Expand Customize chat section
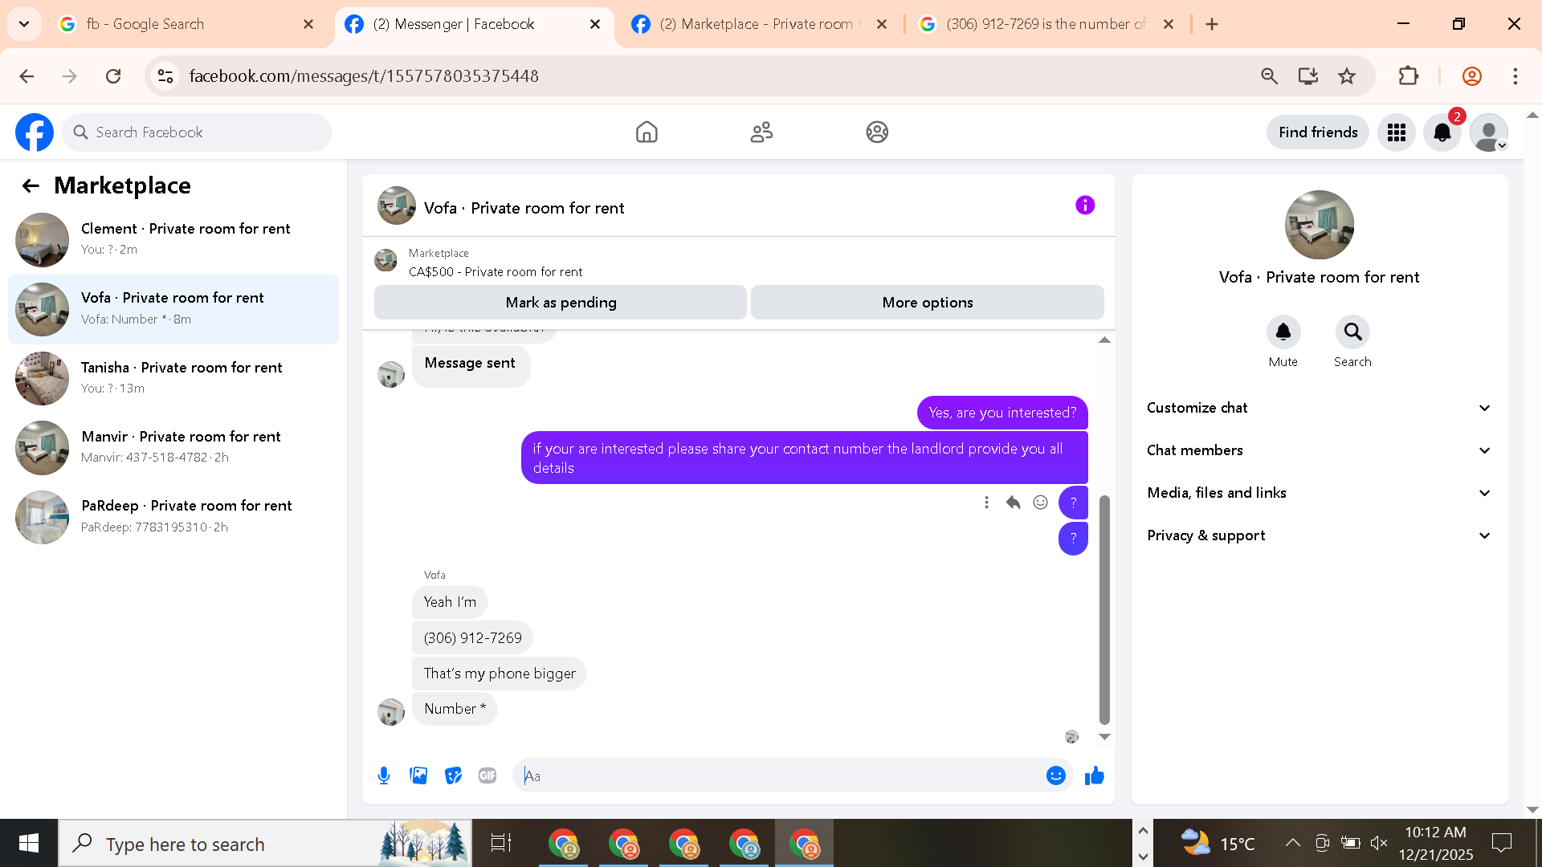This screenshot has height=867, width=1542. pos(1319,408)
